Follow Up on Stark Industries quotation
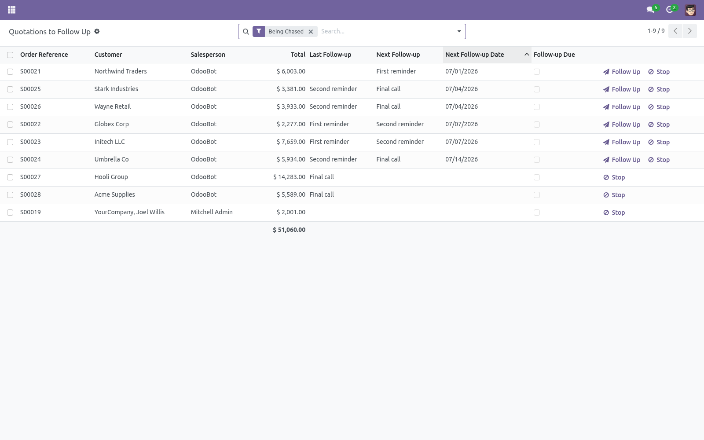This screenshot has width=704, height=440. [621, 89]
